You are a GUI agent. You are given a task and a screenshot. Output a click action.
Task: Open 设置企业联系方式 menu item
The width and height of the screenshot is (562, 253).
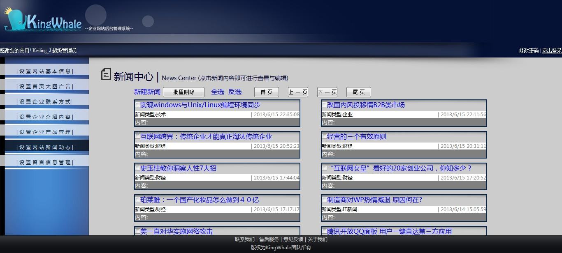click(x=45, y=101)
